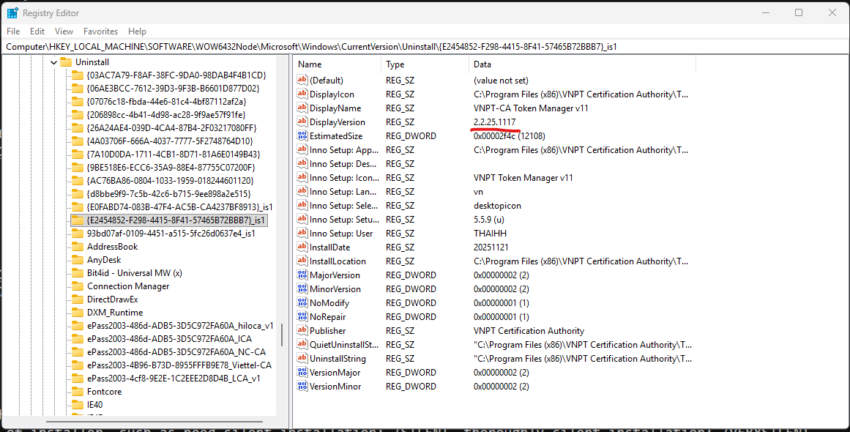Click the NoRepair DWORD value icon
This screenshot has width=850, height=432.
tap(302, 316)
